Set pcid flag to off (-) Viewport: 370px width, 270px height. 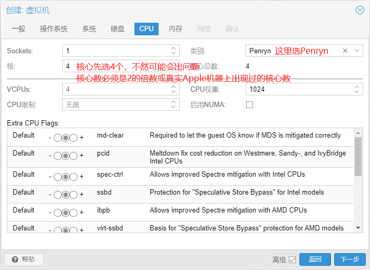57,156
